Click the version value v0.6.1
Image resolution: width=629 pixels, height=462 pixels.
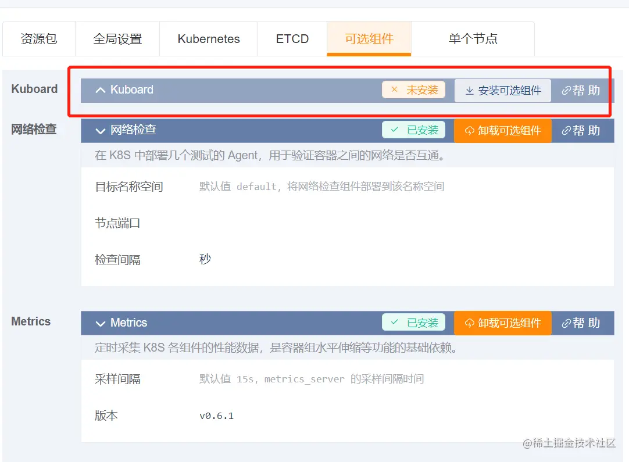[217, 416]
